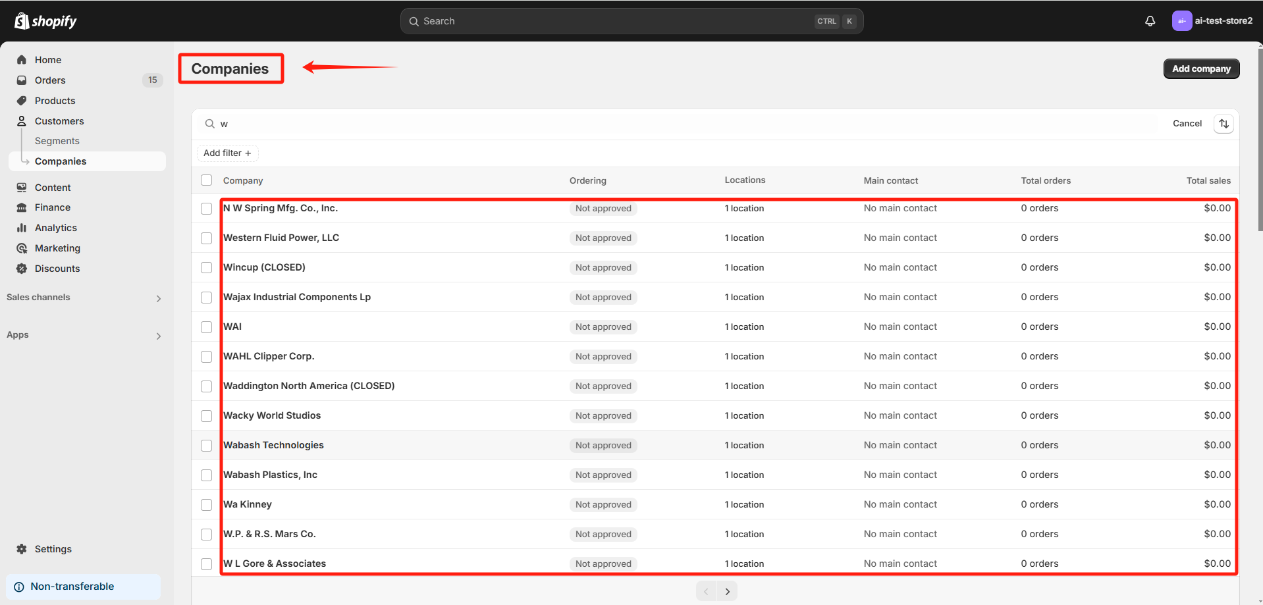The height and width of the screenshot is (605, 1263).
Task: Toggle the select-all companies checkbox
Action: 207,180
